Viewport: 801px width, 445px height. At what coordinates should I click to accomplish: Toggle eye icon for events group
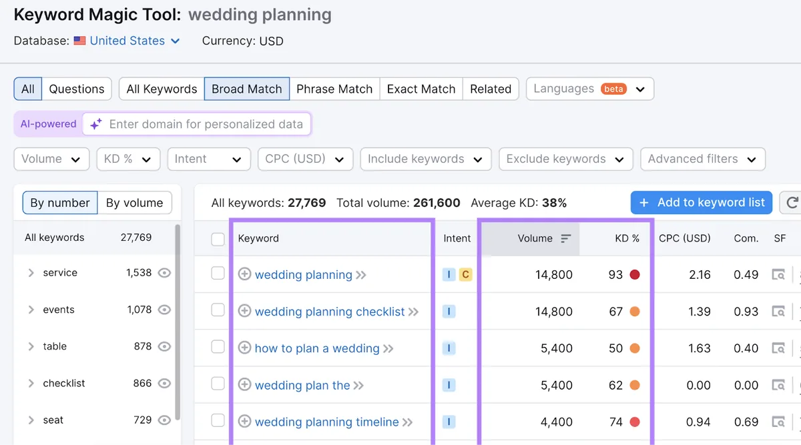[164, 310]
